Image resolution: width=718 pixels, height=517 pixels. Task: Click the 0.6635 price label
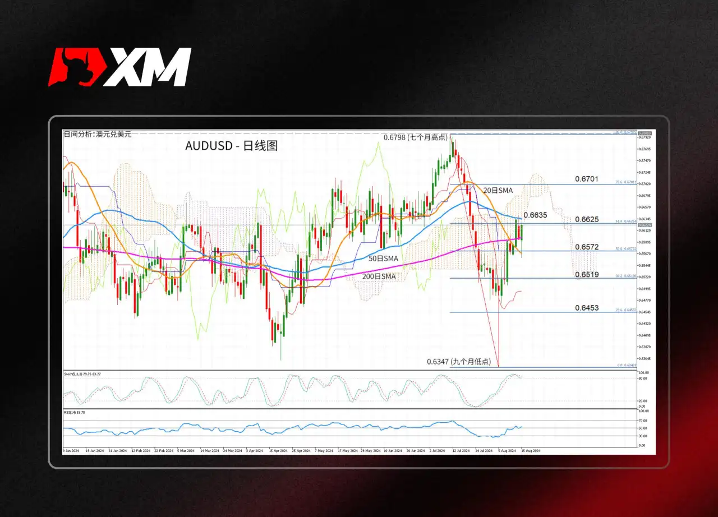click(x=535, y=215)
